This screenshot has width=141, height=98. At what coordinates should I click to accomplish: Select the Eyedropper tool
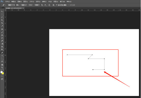[x=2, y=26]
